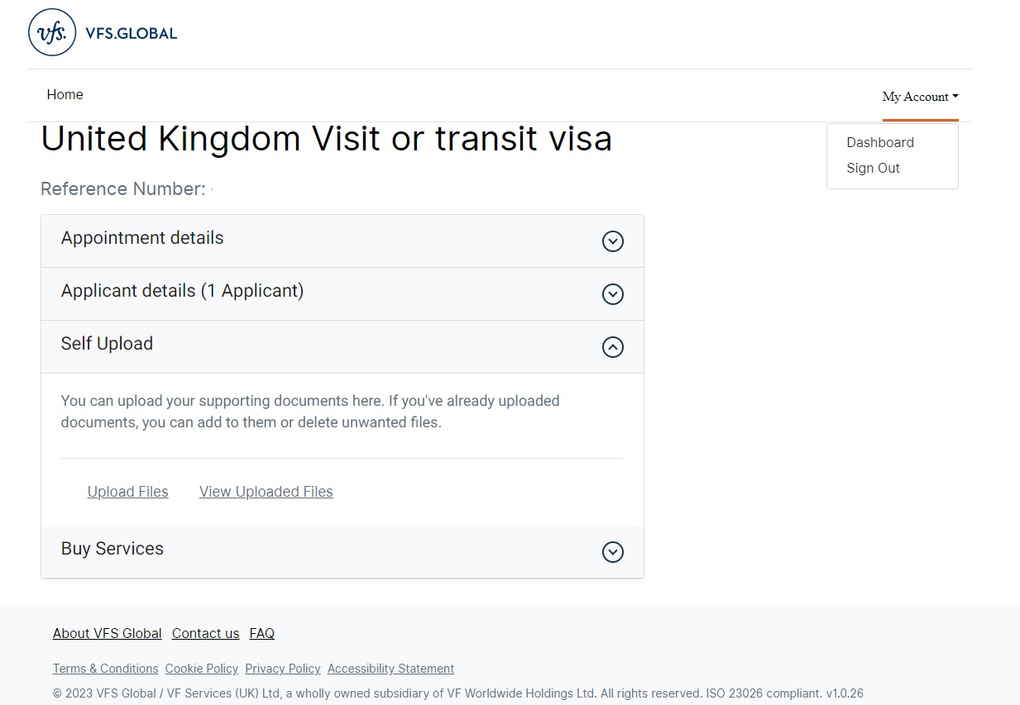1020x705 pixels.
Task: Click the VFS Global logo
Action: [103, 33]
